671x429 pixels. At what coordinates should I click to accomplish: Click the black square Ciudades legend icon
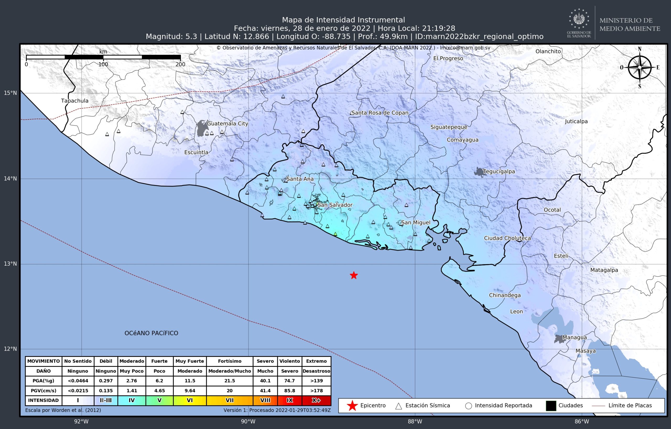click(551, 406)
